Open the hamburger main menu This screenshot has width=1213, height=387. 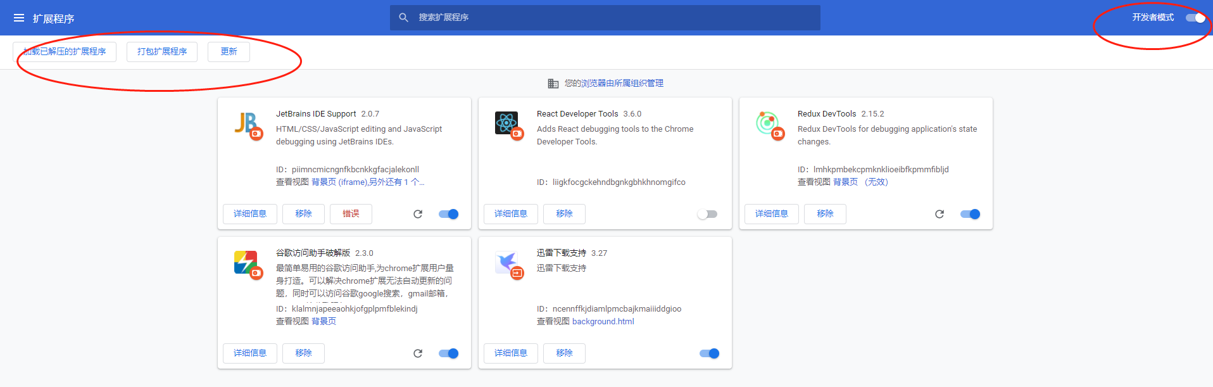19,18
